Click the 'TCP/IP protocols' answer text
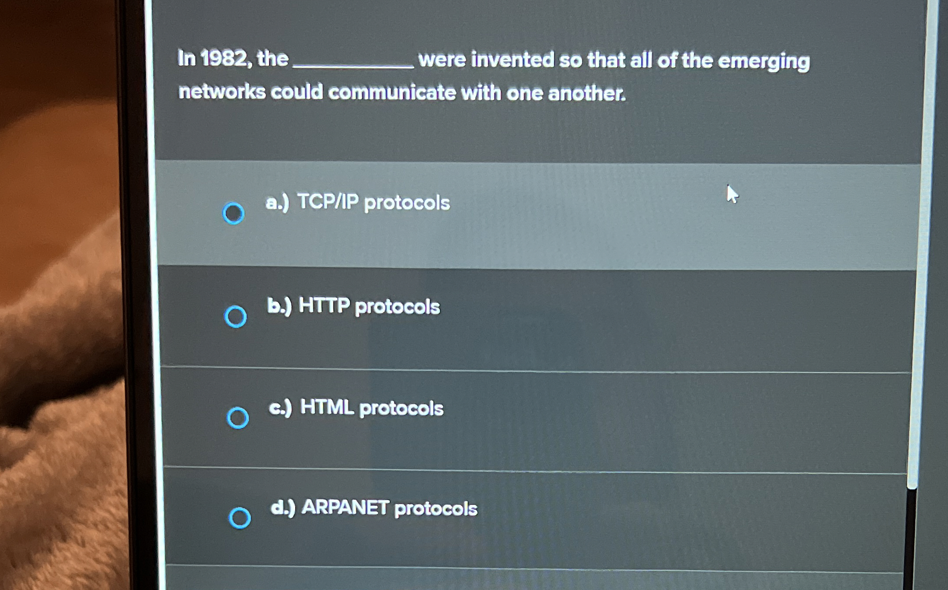 click(x=374, y=202)
